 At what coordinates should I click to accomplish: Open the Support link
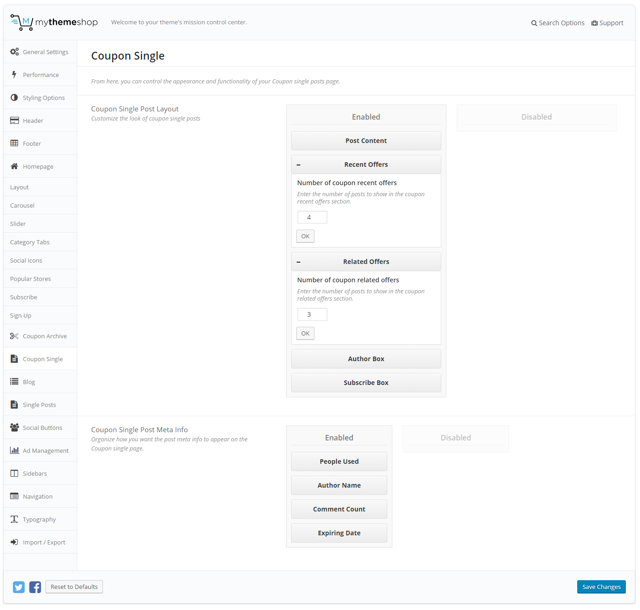click(607, 23)
